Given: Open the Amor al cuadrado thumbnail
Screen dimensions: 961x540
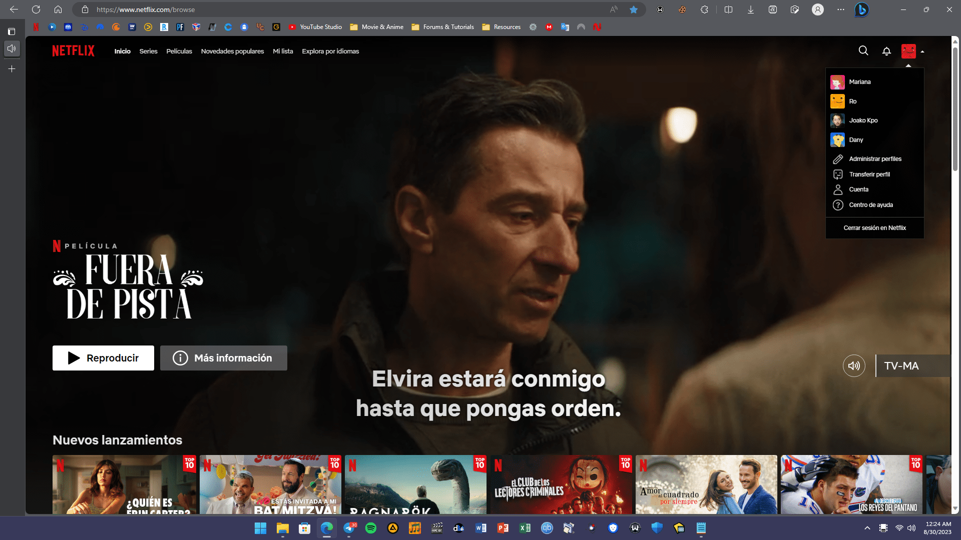Looking at the screenshot, I should [x=706, y=484].
